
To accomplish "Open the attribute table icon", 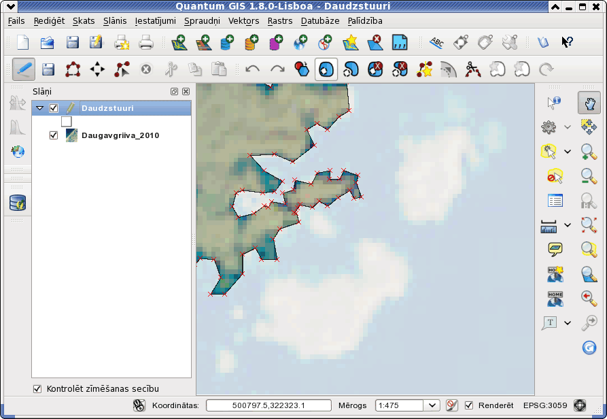I will tap(555, 201).
